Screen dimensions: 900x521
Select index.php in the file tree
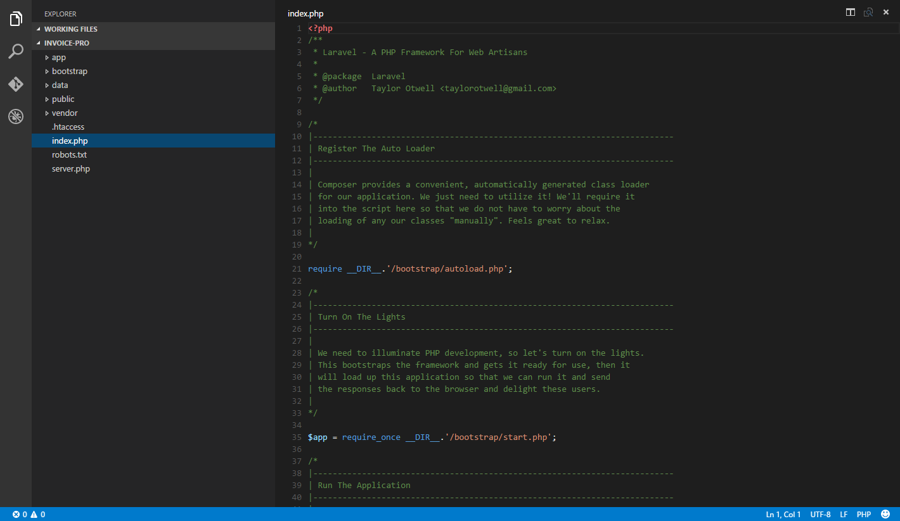point(153,141)
